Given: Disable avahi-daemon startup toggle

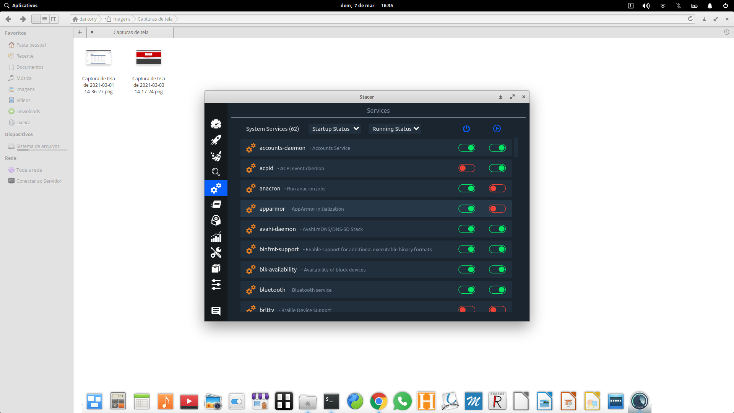Looking at the screenshot, I should point(467,229).
